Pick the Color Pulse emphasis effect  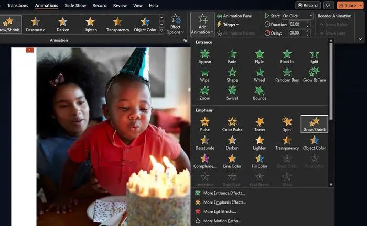232,125
